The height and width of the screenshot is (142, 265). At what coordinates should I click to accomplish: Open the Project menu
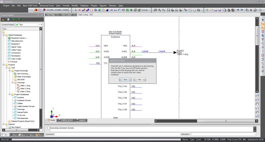(x=6, y=6)
